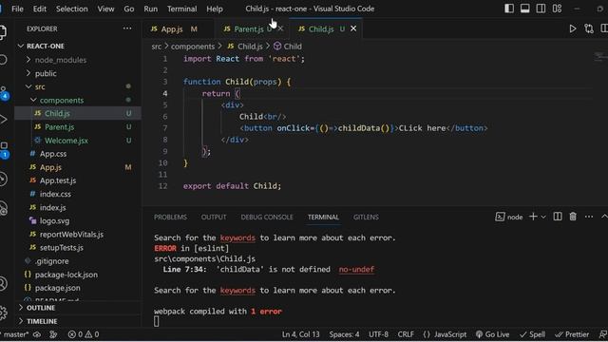Click Go Live in status bar
Image resolution: width=608 pixels, height=342 pixels.
492,334
